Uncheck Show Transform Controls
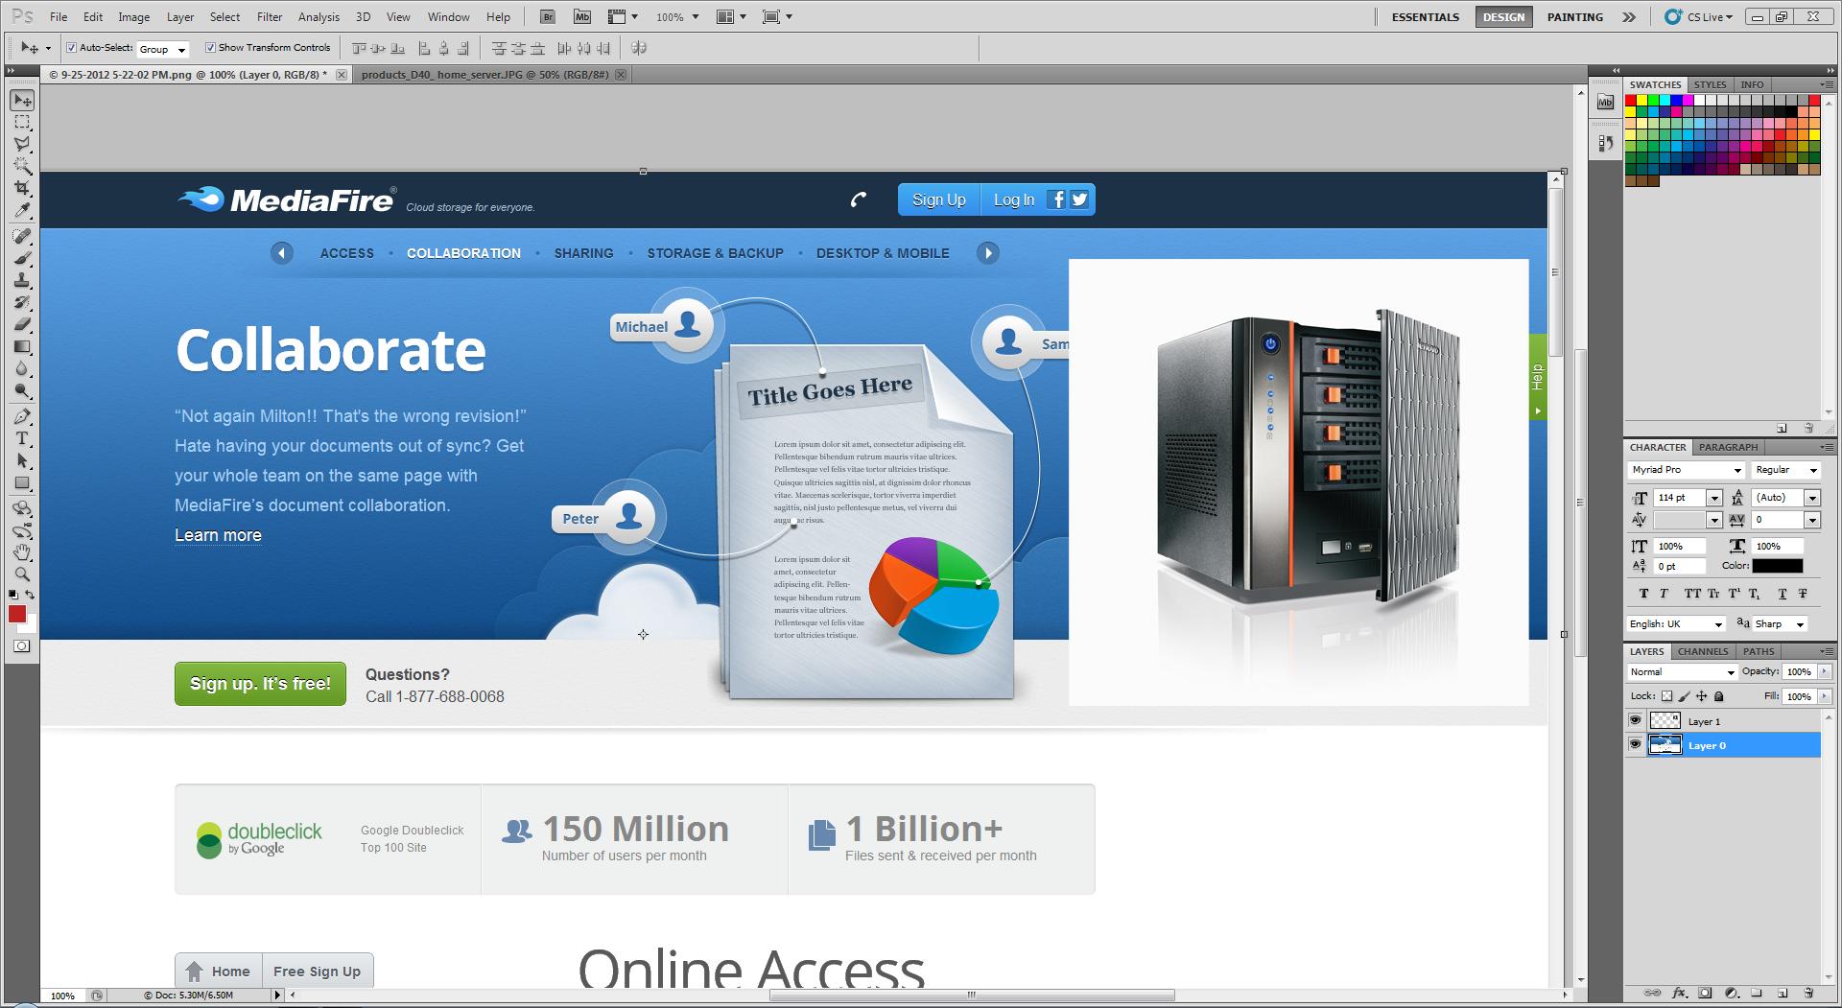 [210, 47]
